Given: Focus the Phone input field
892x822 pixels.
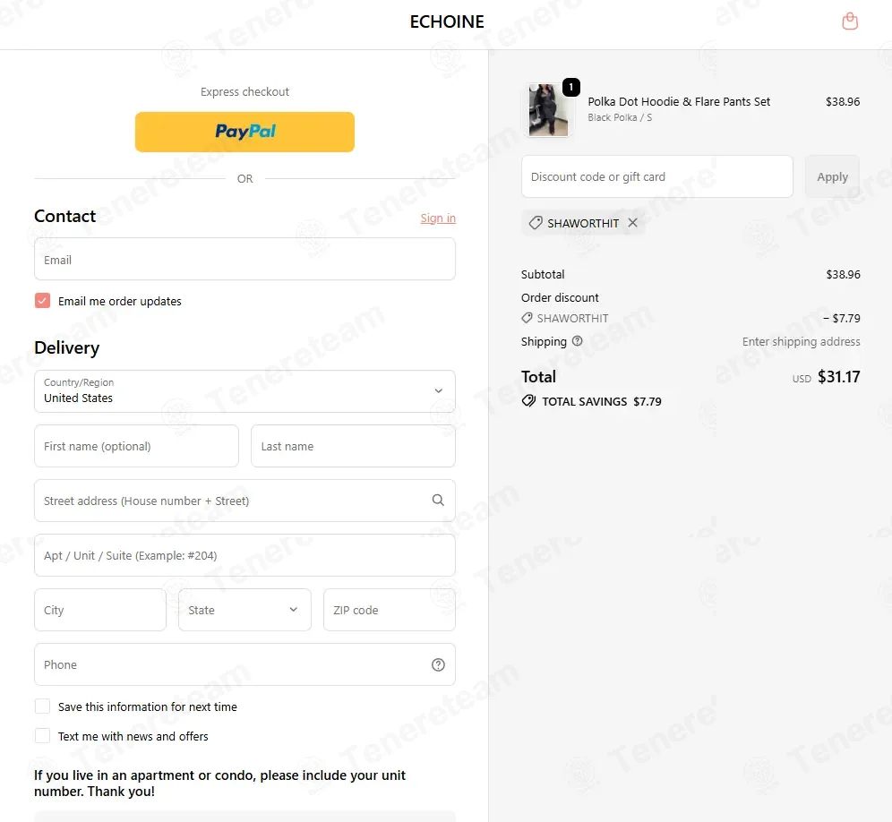Looking at the screenshot, I should click(244, 664).
